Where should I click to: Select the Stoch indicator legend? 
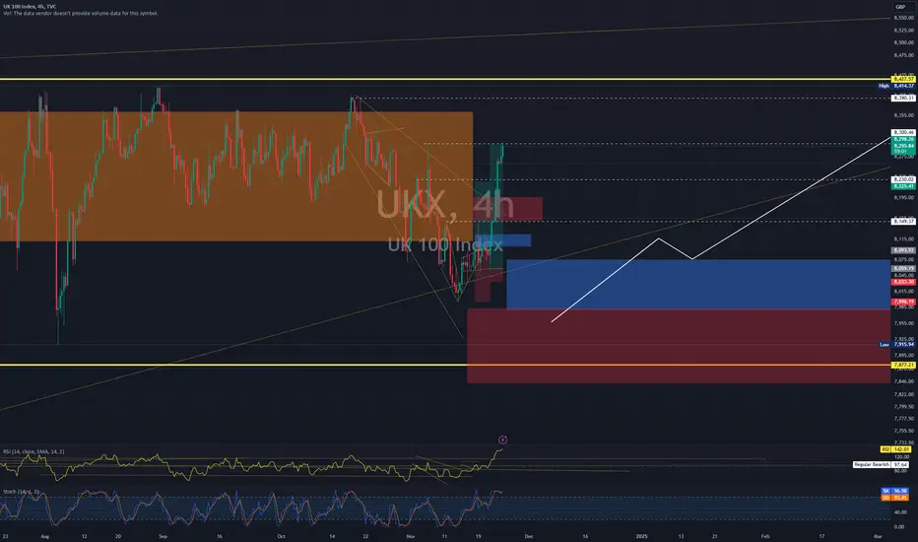coord(21,492)
